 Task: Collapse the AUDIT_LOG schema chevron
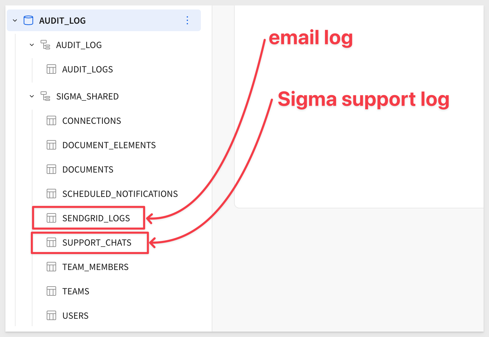32,45
